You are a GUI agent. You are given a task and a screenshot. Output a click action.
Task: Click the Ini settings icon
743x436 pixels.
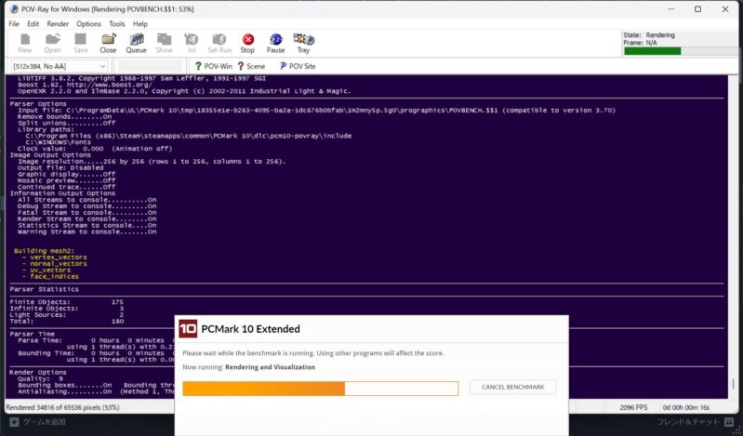192,43
